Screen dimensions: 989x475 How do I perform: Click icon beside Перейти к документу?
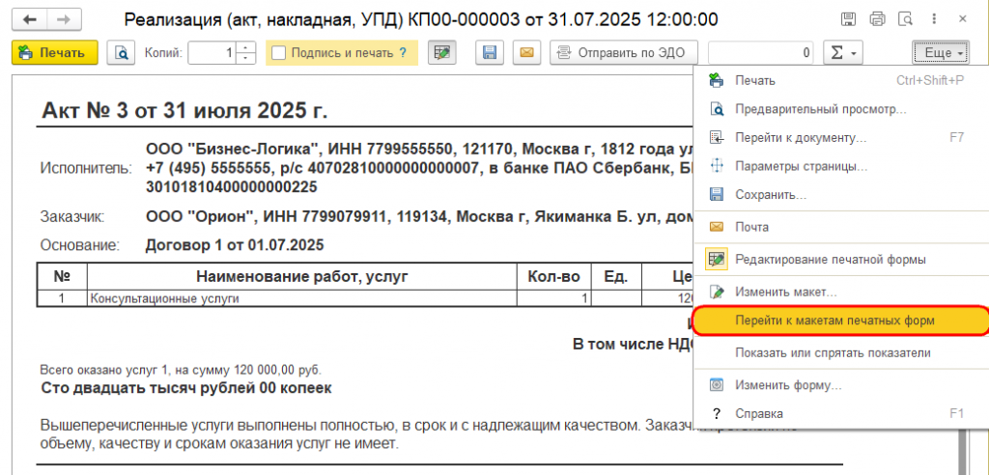tap(717, 137)
